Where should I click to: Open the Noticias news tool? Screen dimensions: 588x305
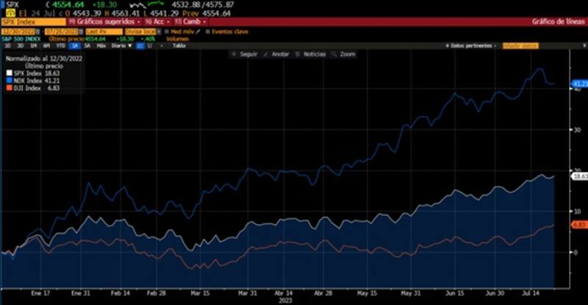tap(311, 54)
